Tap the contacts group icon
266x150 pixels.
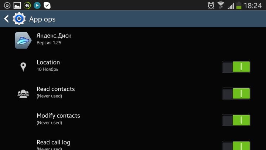tap(23, 94)
